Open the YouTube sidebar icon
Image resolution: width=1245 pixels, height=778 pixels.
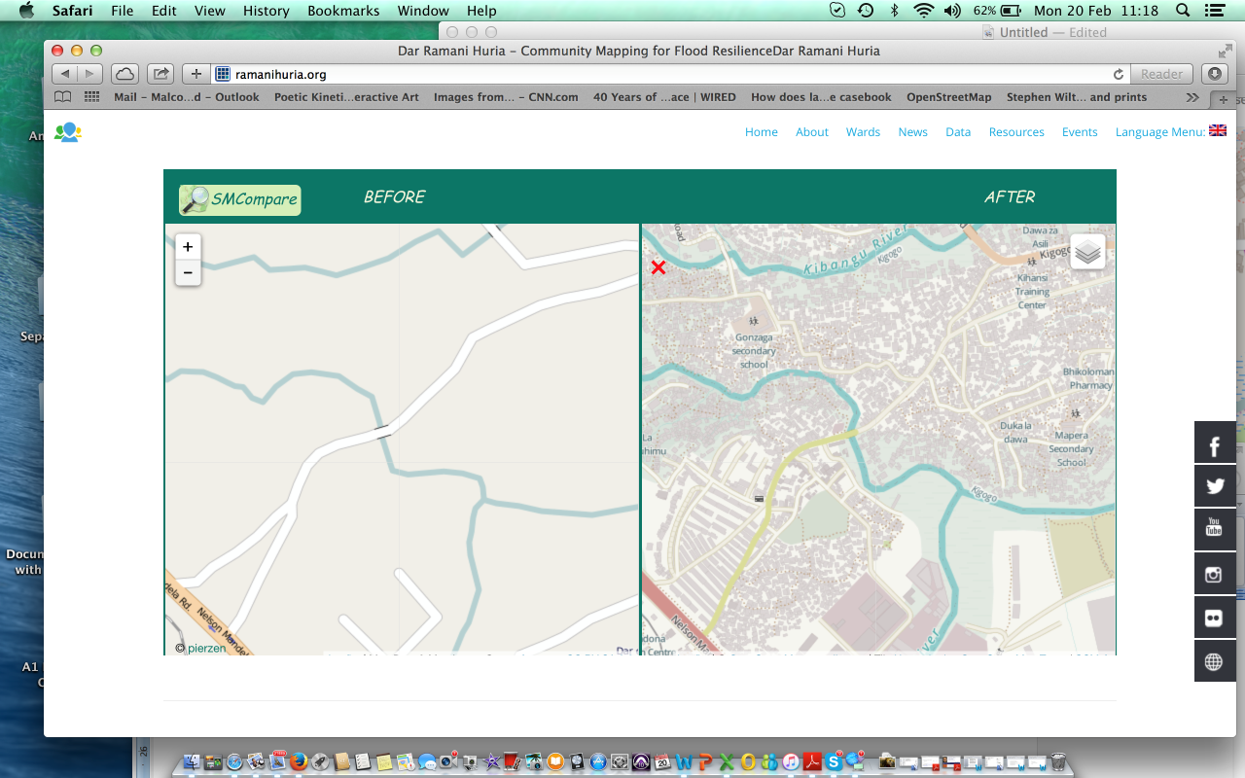point(1215,530)
